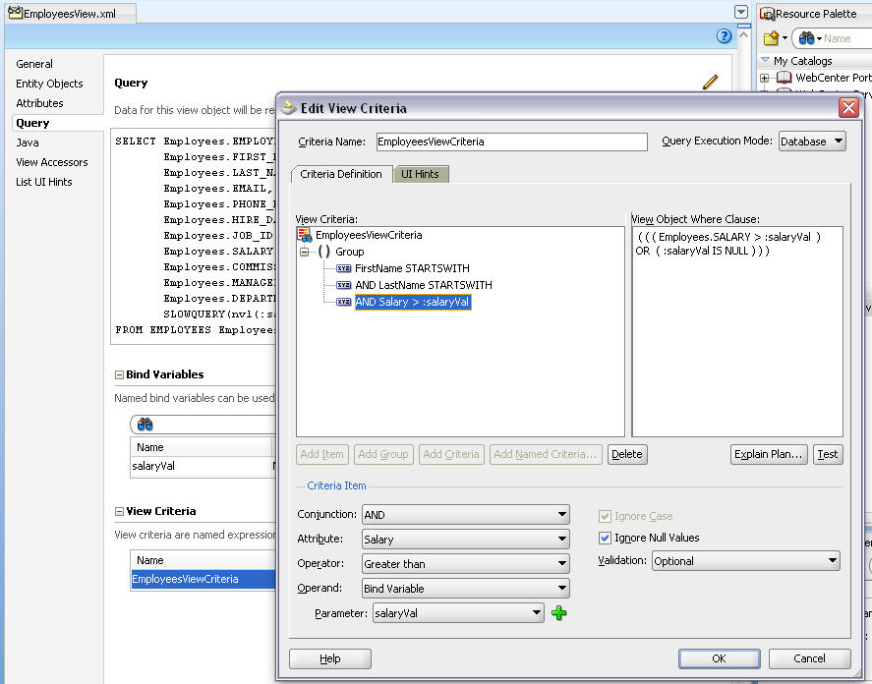Collapse the View Criteria section in editor
This screenshot has width=872, height=684.
pos(119,512)
